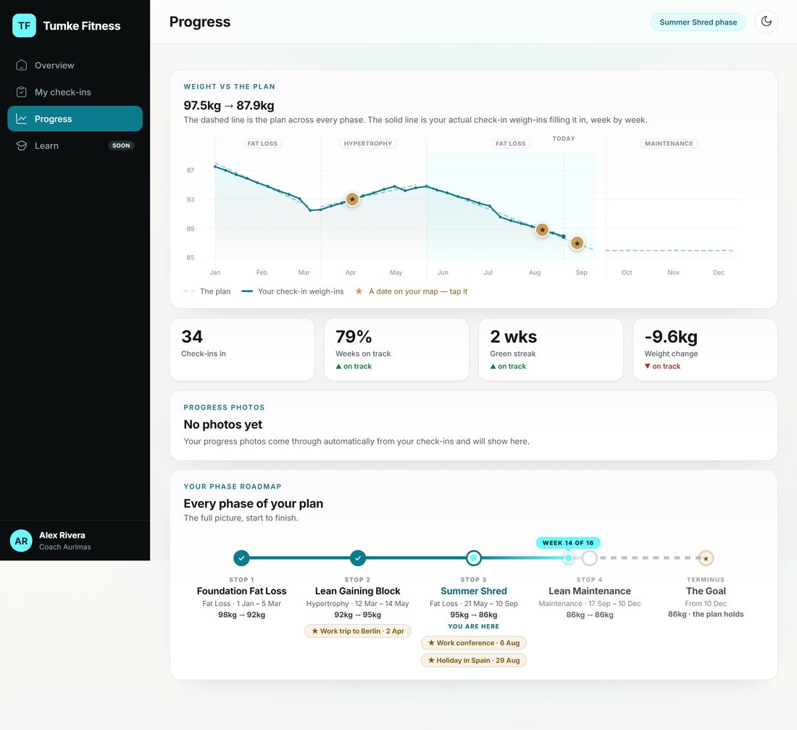Click the AR user avatar
Viewport: 797px width, 730px height.
(x=21, y=541)
